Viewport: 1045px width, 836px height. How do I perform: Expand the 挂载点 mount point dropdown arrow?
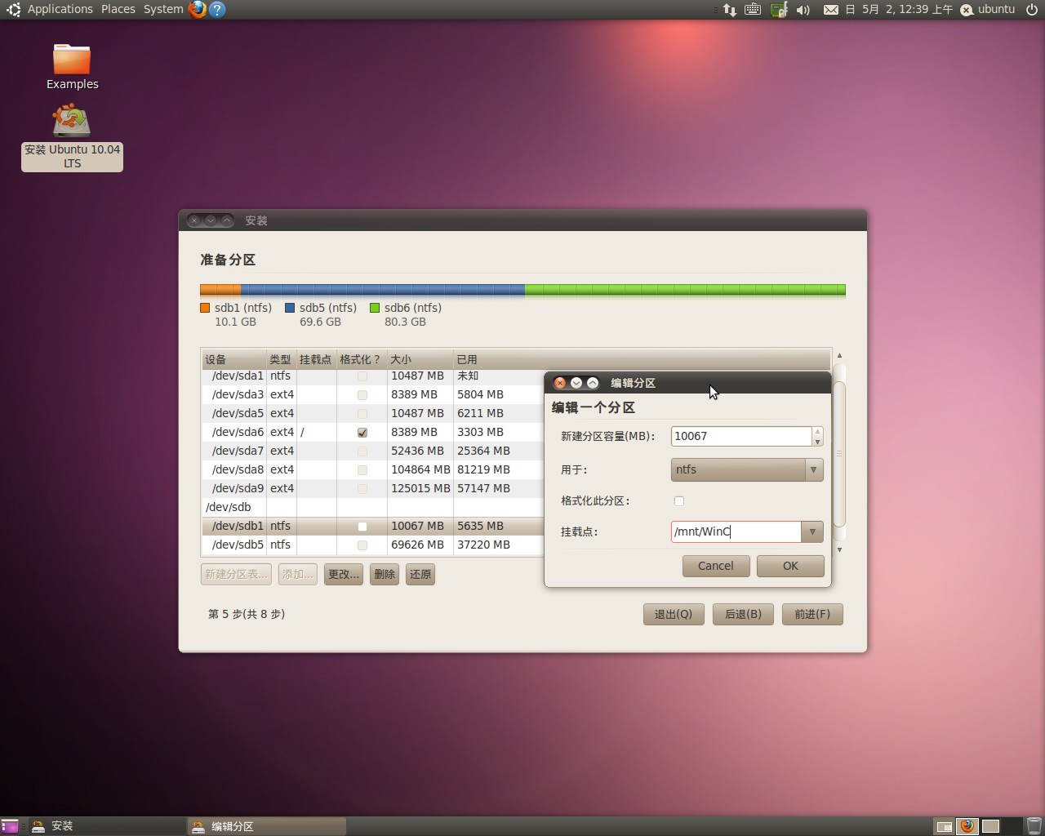point(812,531)
